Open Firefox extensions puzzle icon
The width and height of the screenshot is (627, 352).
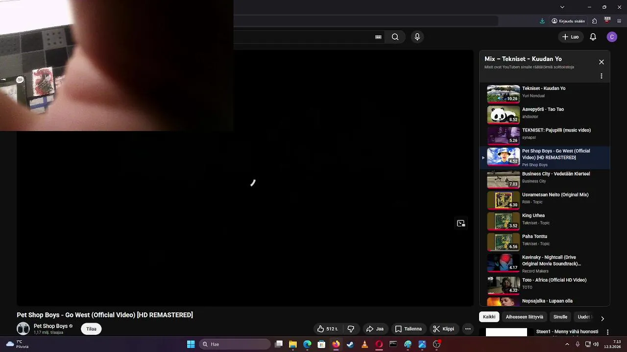[594, 21]
